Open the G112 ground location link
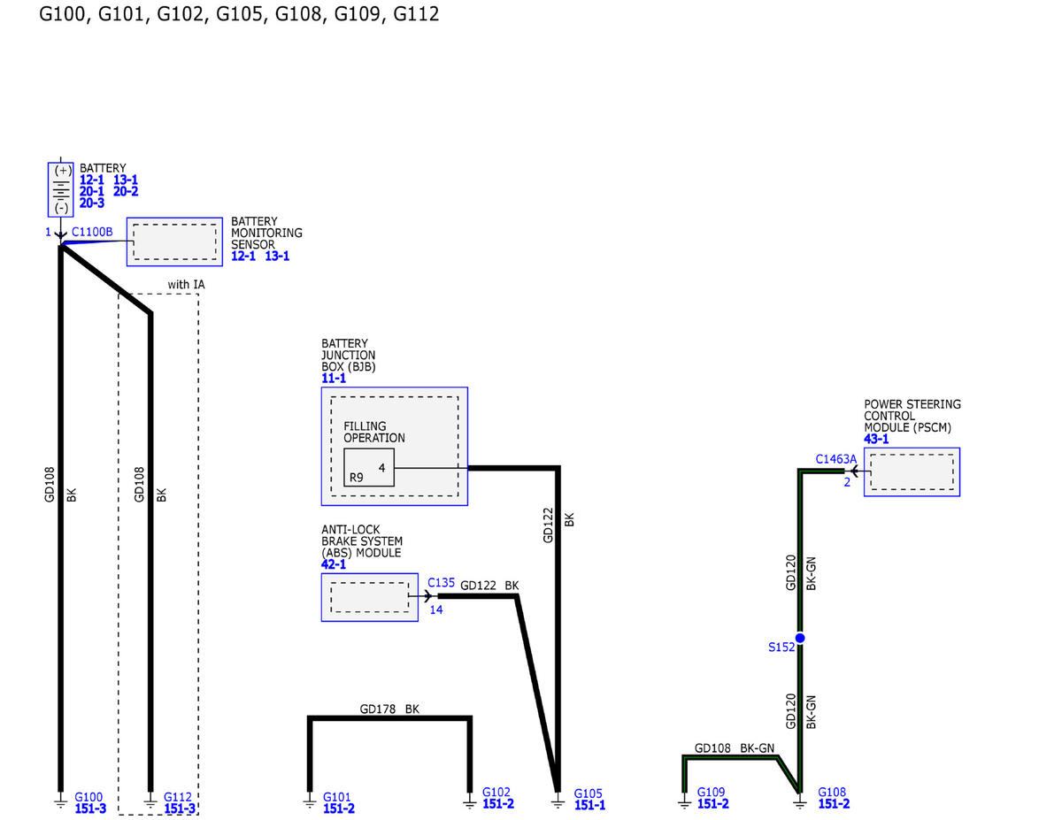This screenshot has width=1062, height=820. click(179, 797)
